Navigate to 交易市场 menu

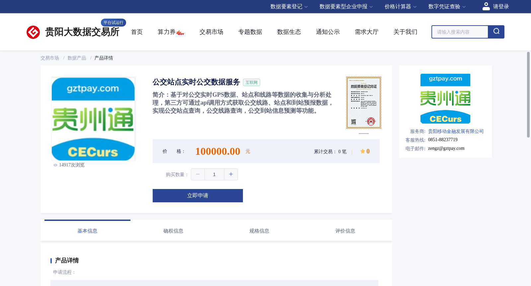(211, 32)
